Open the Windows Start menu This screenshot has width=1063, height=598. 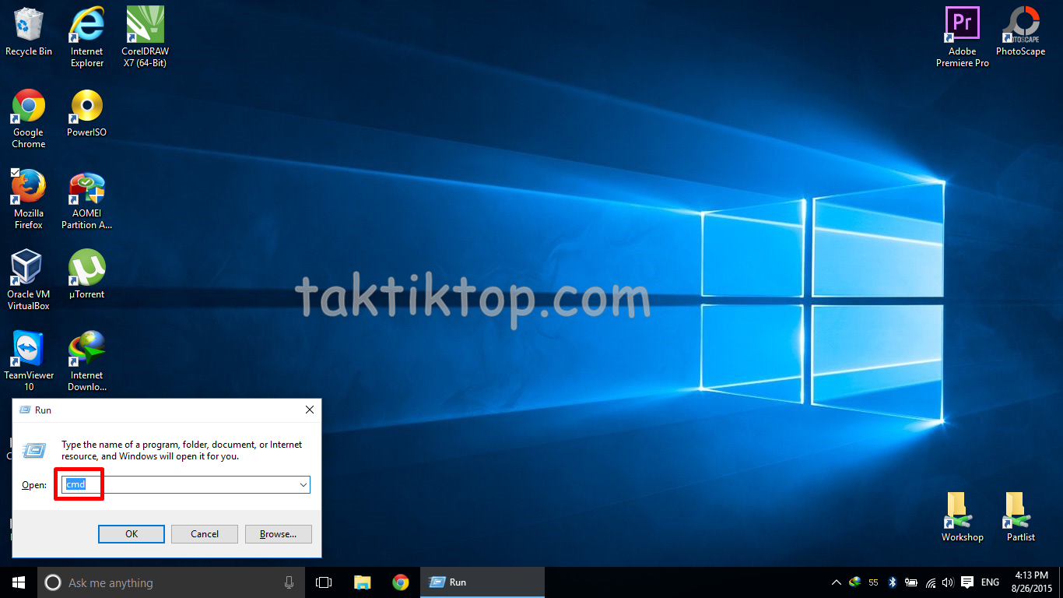[19, 582]
